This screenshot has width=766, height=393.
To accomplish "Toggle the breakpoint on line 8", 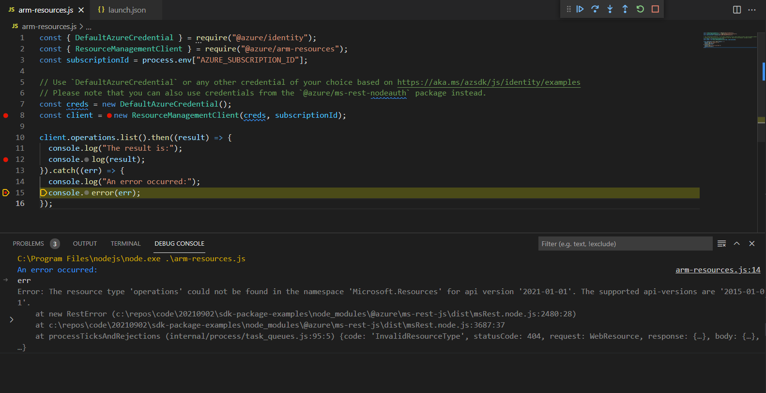I will [6, 115].
